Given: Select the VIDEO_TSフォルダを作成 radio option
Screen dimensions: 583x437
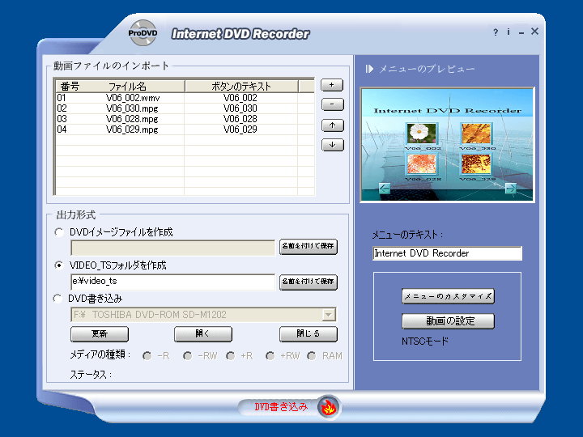Looking at the screenshot, I should tap(59, 265).
